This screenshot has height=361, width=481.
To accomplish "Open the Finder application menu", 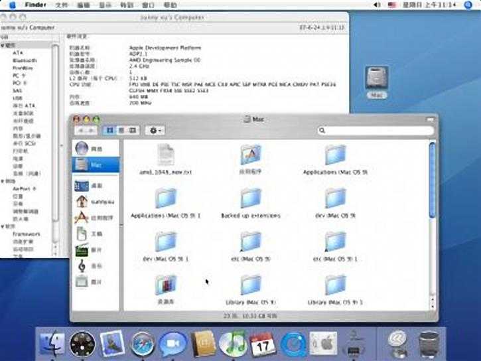I will pyautogui.click(x=36, y=5).
